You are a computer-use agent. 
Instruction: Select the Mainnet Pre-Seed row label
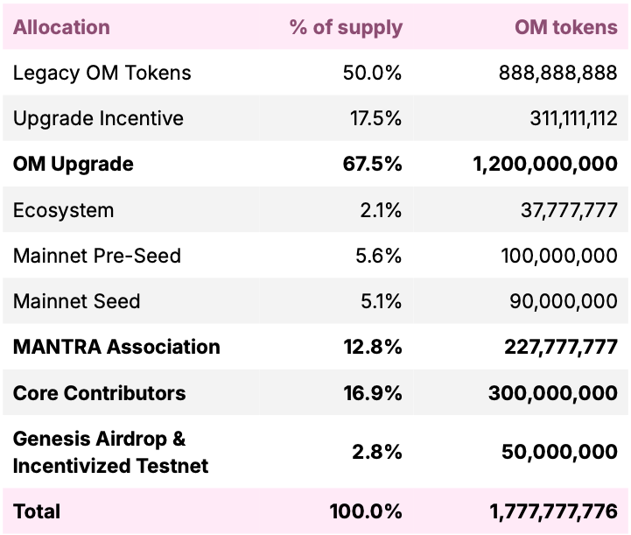point(97,256)
